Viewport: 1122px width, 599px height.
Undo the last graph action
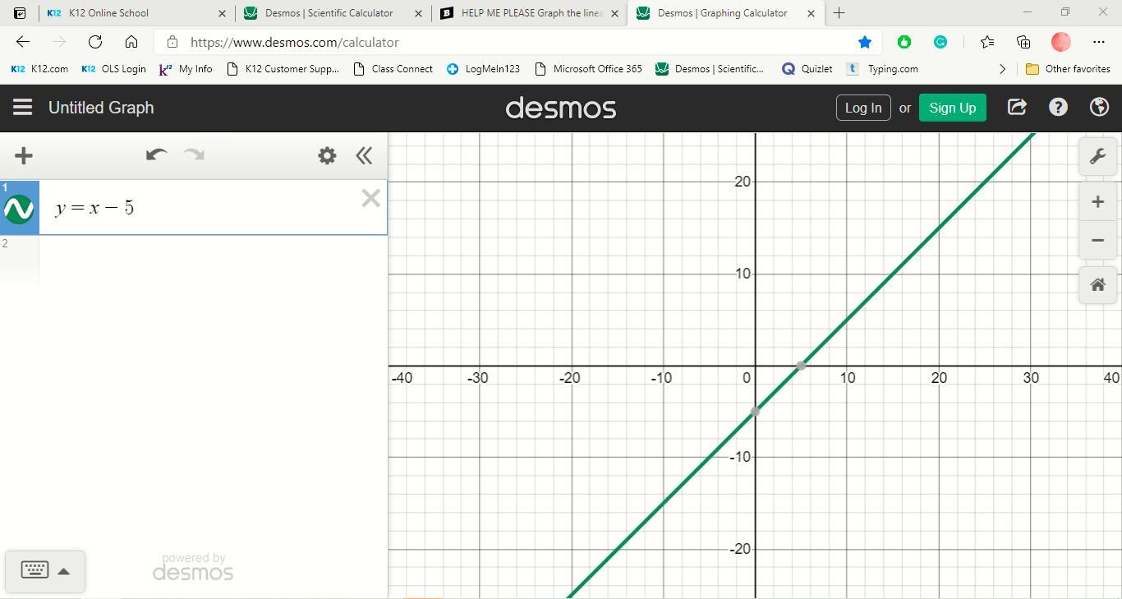tap(156, 154)
